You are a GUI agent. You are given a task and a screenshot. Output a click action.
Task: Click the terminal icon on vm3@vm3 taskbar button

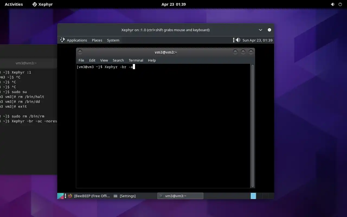coord(161,196)
